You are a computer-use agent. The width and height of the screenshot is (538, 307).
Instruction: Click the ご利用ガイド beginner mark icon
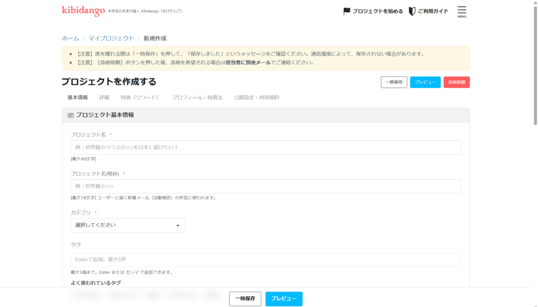pos(412,11)
